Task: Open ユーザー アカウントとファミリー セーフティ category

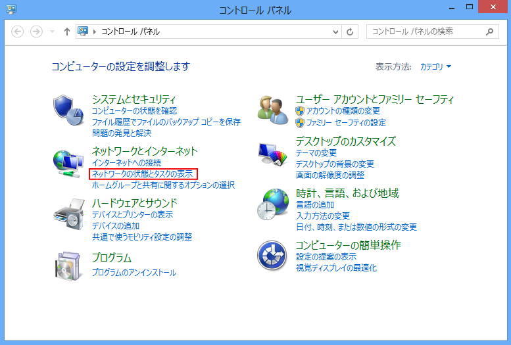Action: click(375, 99)
